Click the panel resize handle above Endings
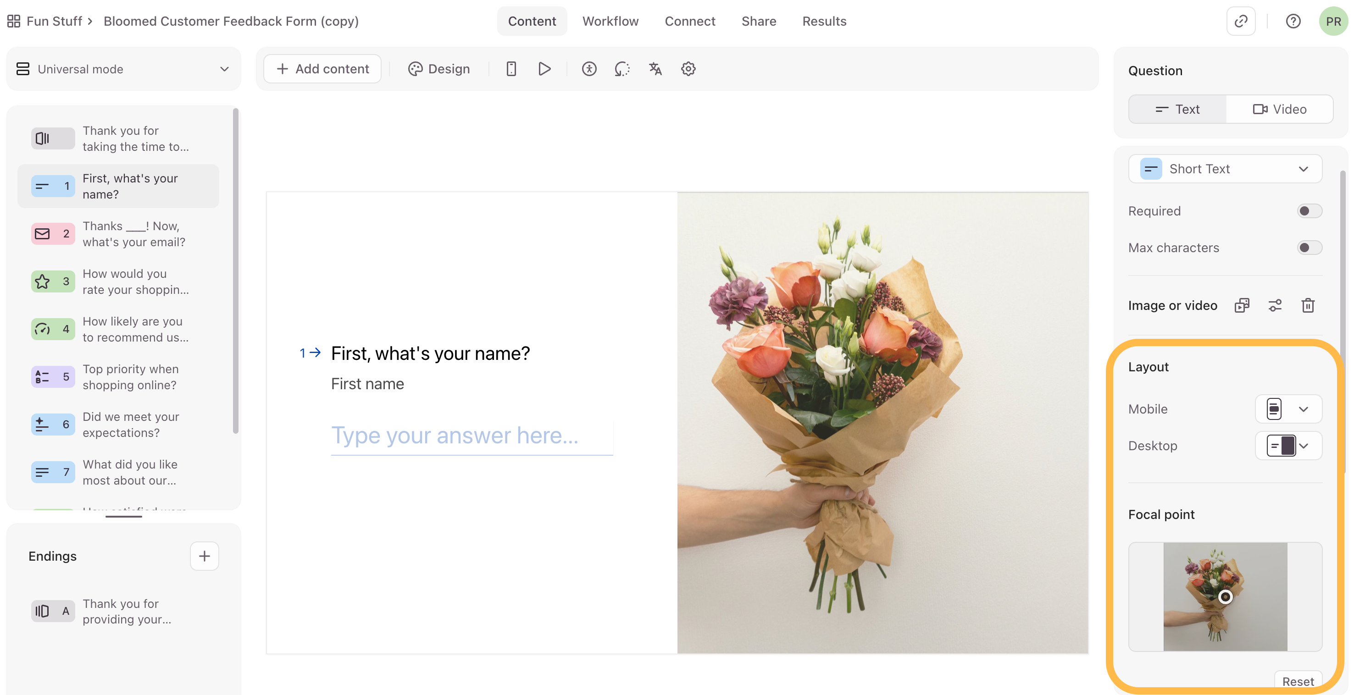The image size is (1354, 695). (123, 516)
